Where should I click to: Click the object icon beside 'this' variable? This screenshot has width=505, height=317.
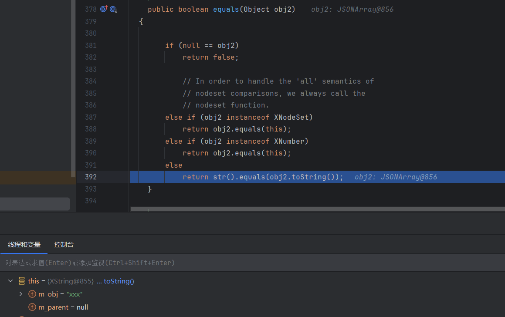[22, 281]
